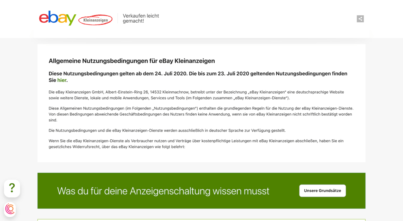
Task: Click sentence about "ausschließlich in deutscher Sprache"
Action: 167,131
